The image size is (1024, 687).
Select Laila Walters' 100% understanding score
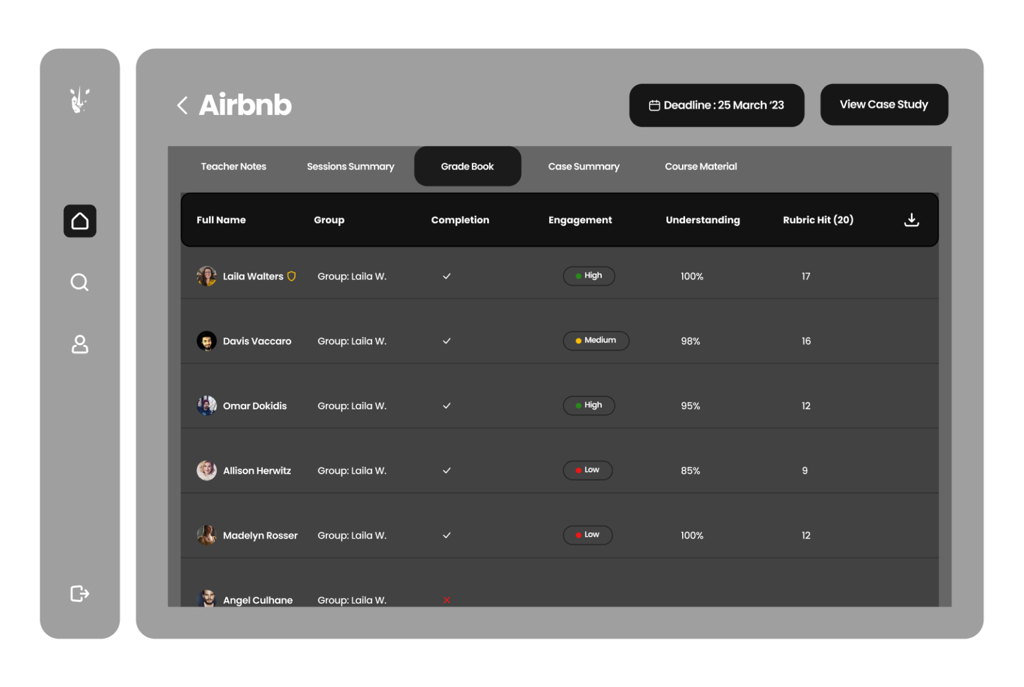(x=691, y=276)
